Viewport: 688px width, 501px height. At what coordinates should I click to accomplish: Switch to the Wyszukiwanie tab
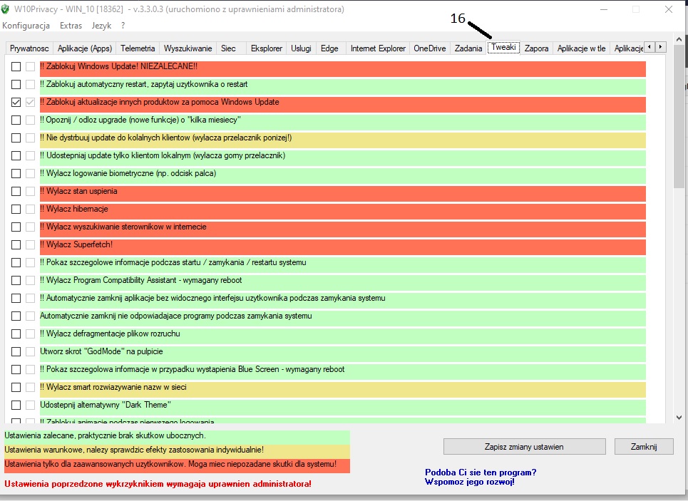coord(188,48)
